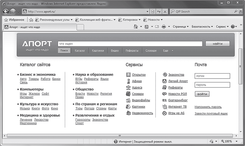Open the Напомнить пароль link
This screenshot has height=146, width=245.
tap(208, 107)
